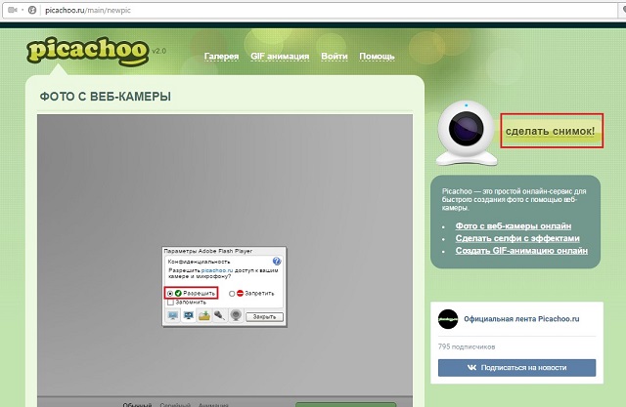Image resolution: width=626 pixels, height=407 pixels.
Task: Select the Обычный mode tab
Action: [137, 405]
